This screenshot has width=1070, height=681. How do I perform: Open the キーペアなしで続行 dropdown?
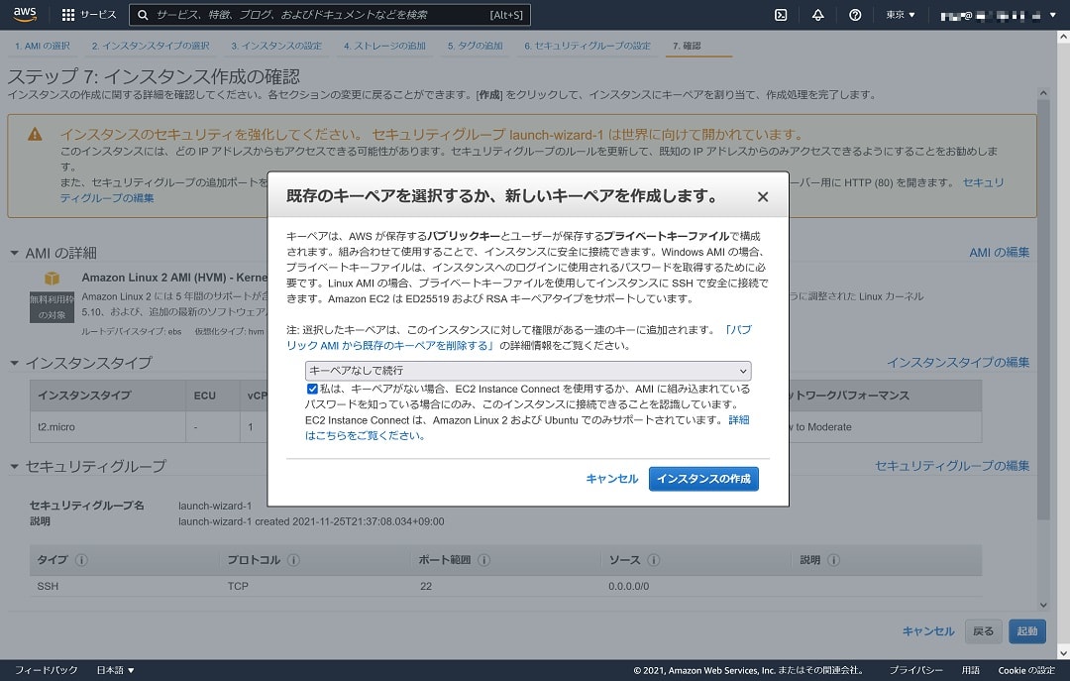pyautogui.click(x=528, y=370)
